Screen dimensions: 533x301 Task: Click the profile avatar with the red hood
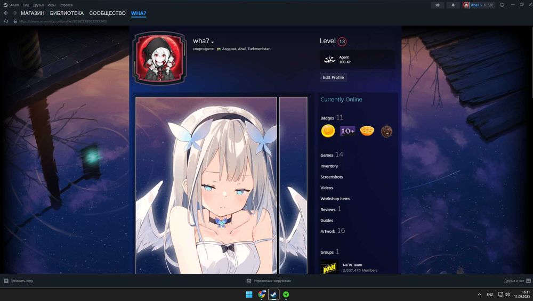point(159,58)
